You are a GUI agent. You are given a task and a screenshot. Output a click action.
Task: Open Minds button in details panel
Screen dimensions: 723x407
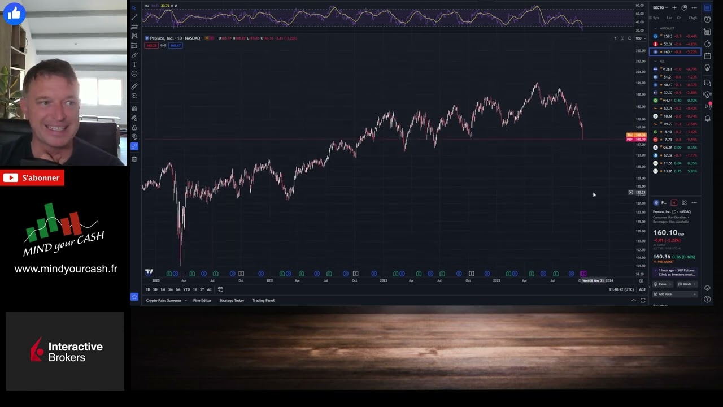pyautogui.click(x=686, y=284)
